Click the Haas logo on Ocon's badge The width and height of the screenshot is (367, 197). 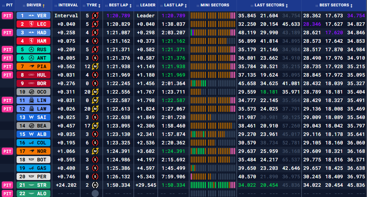pyautogui.click(x=31, y=92)
